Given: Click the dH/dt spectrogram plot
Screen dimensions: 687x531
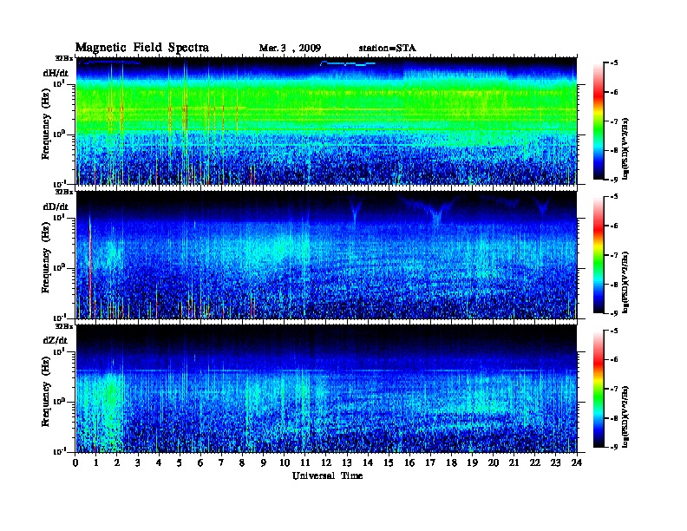Looking at the screenshot, I should [326, 121].
